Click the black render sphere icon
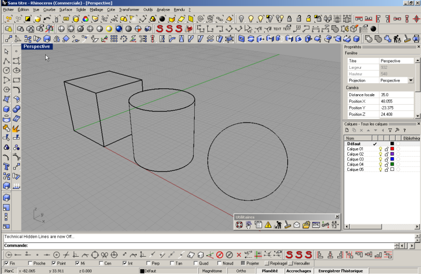 click(x=162, y=19)
